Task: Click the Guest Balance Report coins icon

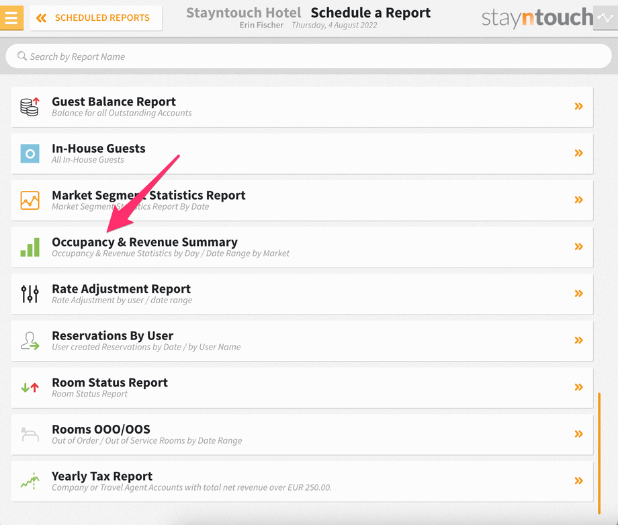Action: point(30,106)
